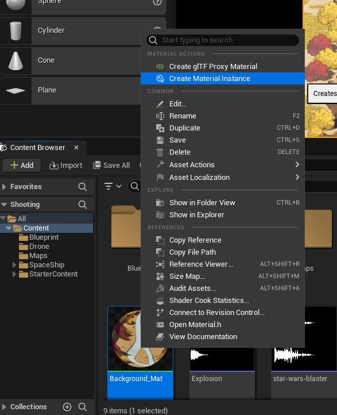The height and width of the screenshot is (415, 337).
Task: Click the Favorites search icon
Action: click(83, 187)
